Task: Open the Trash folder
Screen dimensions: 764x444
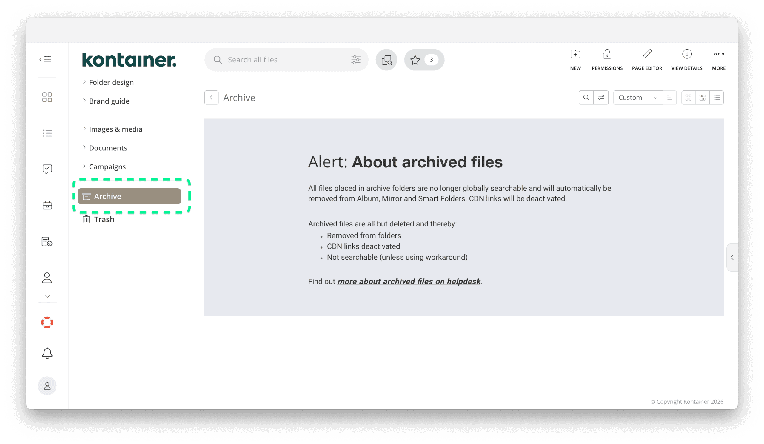Action: coord(104,219)
